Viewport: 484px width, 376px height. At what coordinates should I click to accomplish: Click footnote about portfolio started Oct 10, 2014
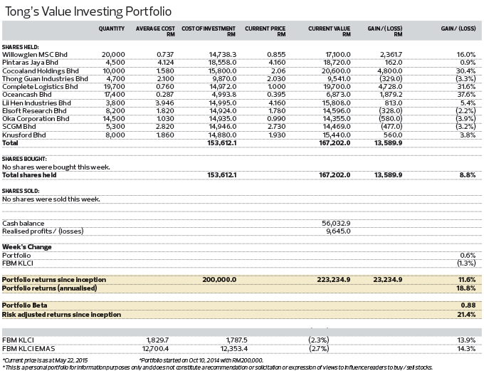pos(201,360)
